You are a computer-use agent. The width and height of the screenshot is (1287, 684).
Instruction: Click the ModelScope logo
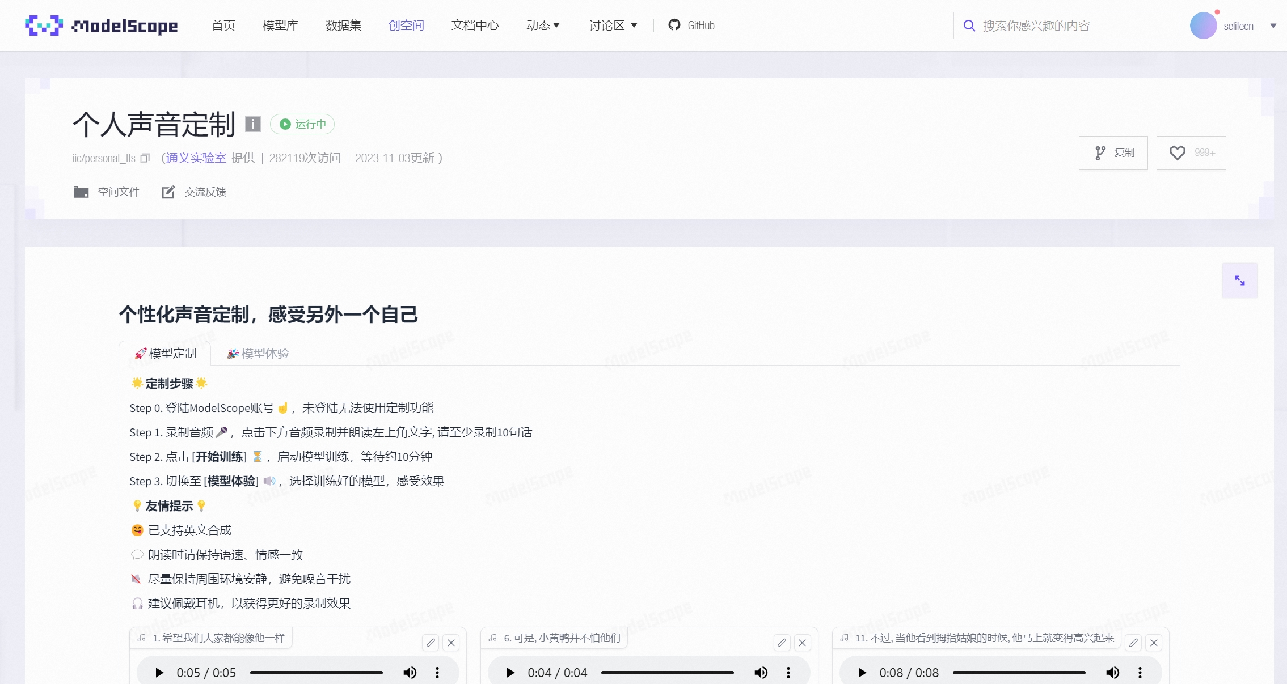click(x=101, y=26)
